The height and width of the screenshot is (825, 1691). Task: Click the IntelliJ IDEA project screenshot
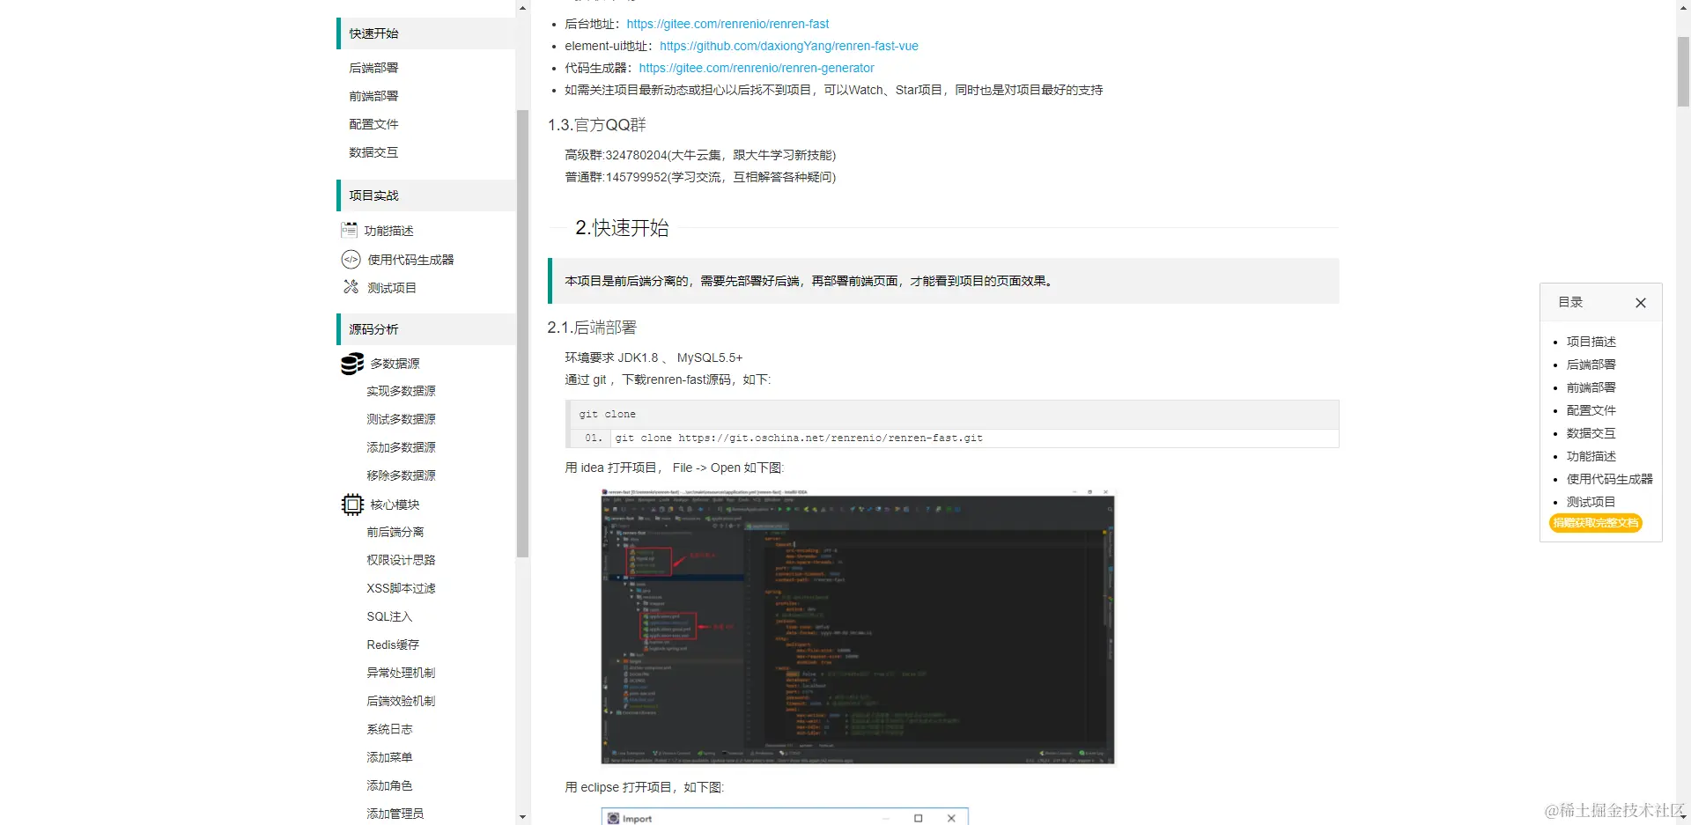pos(858,626)
